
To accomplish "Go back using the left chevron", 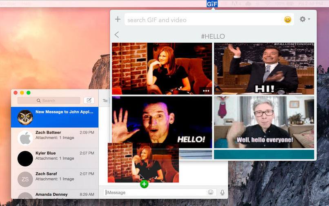I will 117,35.
